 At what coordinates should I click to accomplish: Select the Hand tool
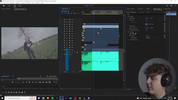[x=22, y=92]
